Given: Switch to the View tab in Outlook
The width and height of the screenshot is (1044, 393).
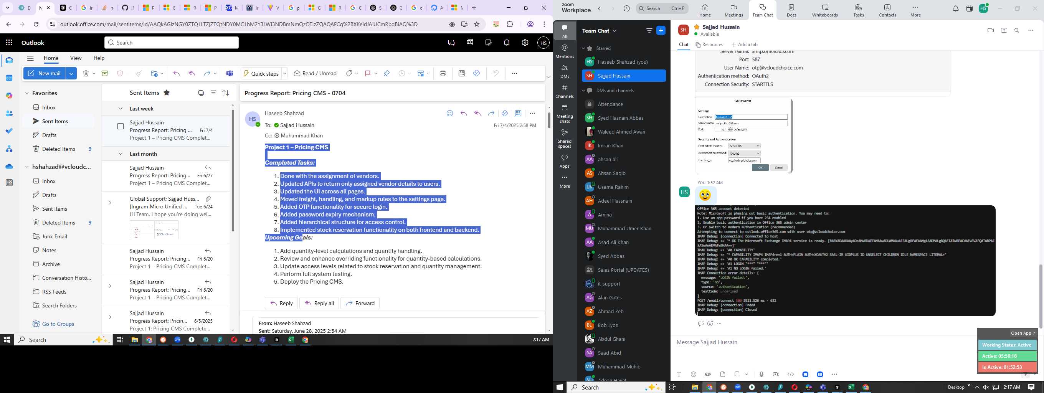Looking at the screenshot, I should (76, 58).
